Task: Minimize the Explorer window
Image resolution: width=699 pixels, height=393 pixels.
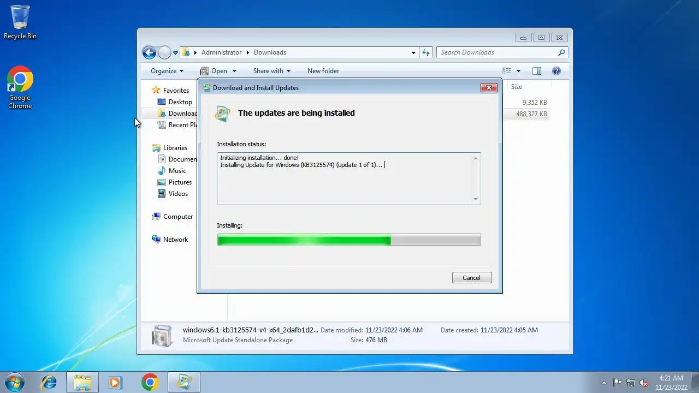Action: point(523,38)
